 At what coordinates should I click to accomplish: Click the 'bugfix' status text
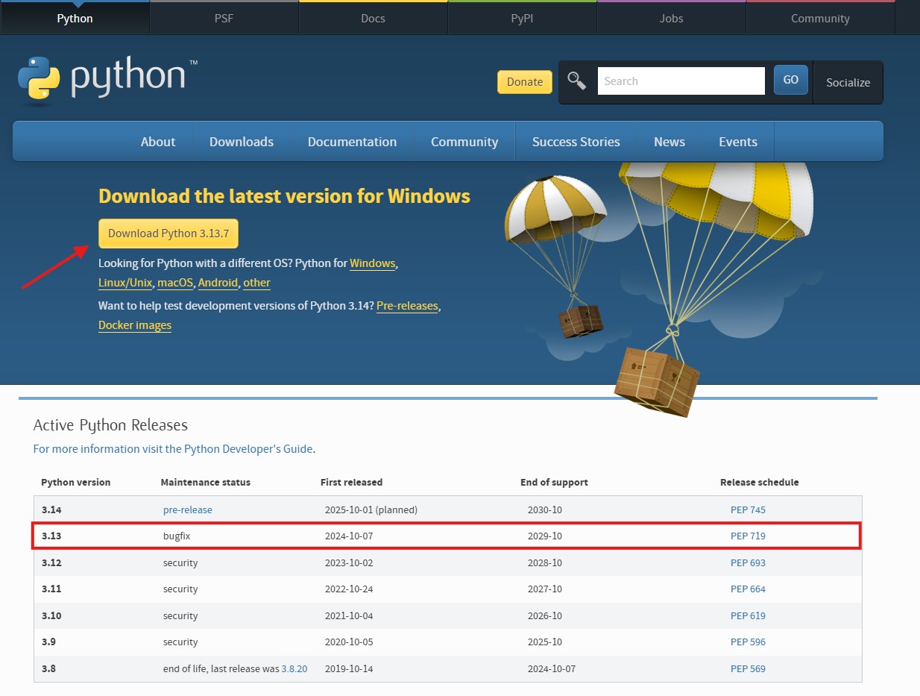click(x=177, y=536)
